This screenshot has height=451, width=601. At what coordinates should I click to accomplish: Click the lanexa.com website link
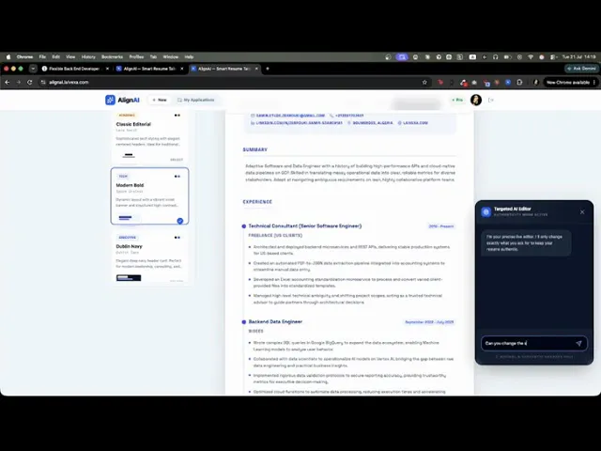415,123
